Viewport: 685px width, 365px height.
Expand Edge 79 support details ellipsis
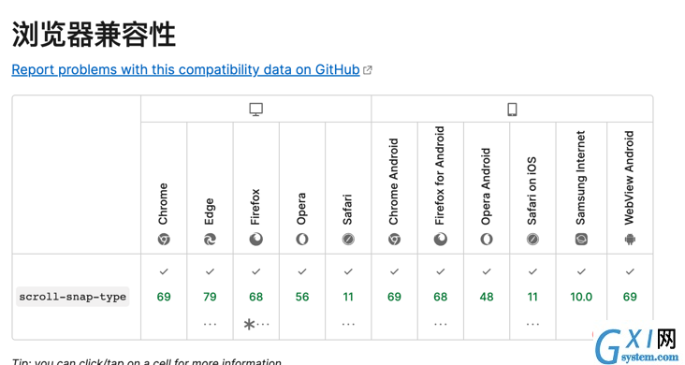tap(210, 325)
